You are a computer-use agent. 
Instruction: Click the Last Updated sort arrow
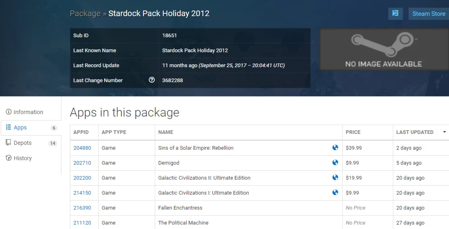[x=445, y=132]
